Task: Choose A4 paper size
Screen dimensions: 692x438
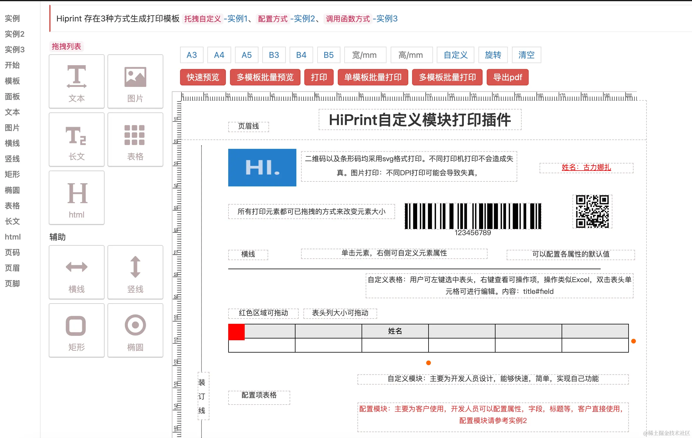Action: [x=219, y=55]
